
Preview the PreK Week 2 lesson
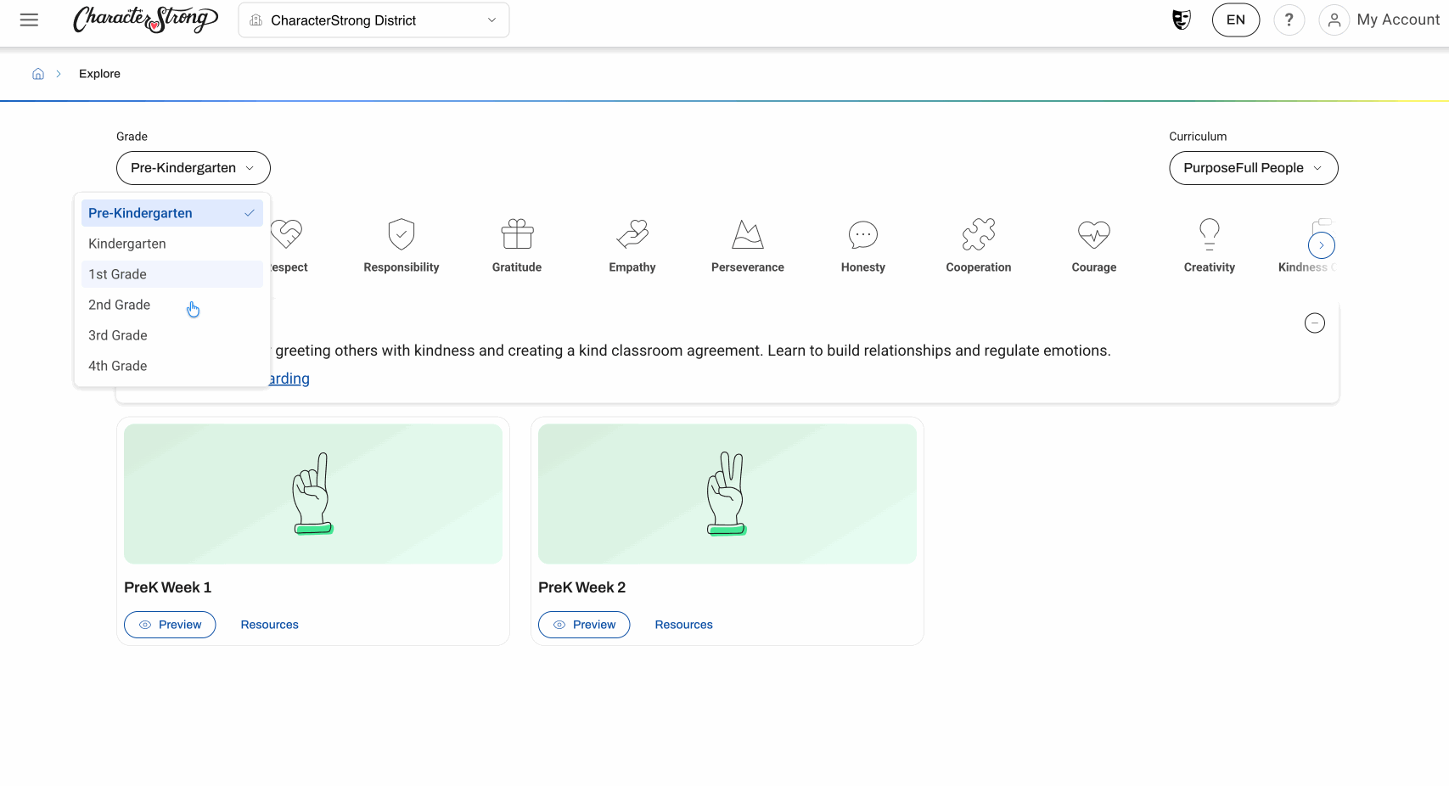[584, 625]
